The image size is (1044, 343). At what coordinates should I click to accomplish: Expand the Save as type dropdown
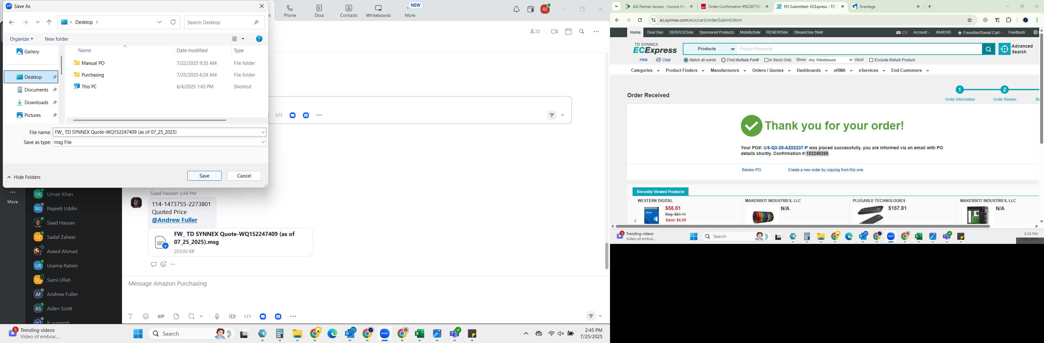pyautogui.click(x=263, y=142)
